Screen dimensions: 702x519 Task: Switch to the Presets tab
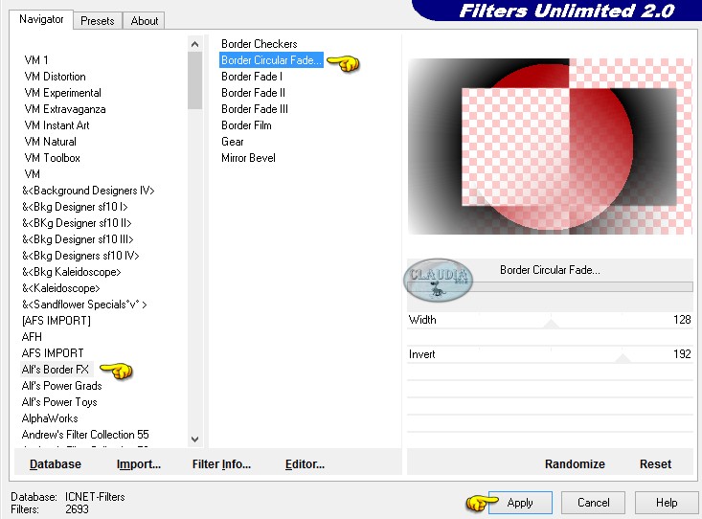coord(97,21)
